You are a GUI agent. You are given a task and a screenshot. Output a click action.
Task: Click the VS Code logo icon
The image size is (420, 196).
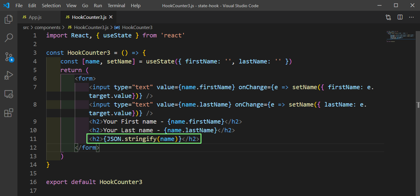pyautogui.click(x=6, y=5)
